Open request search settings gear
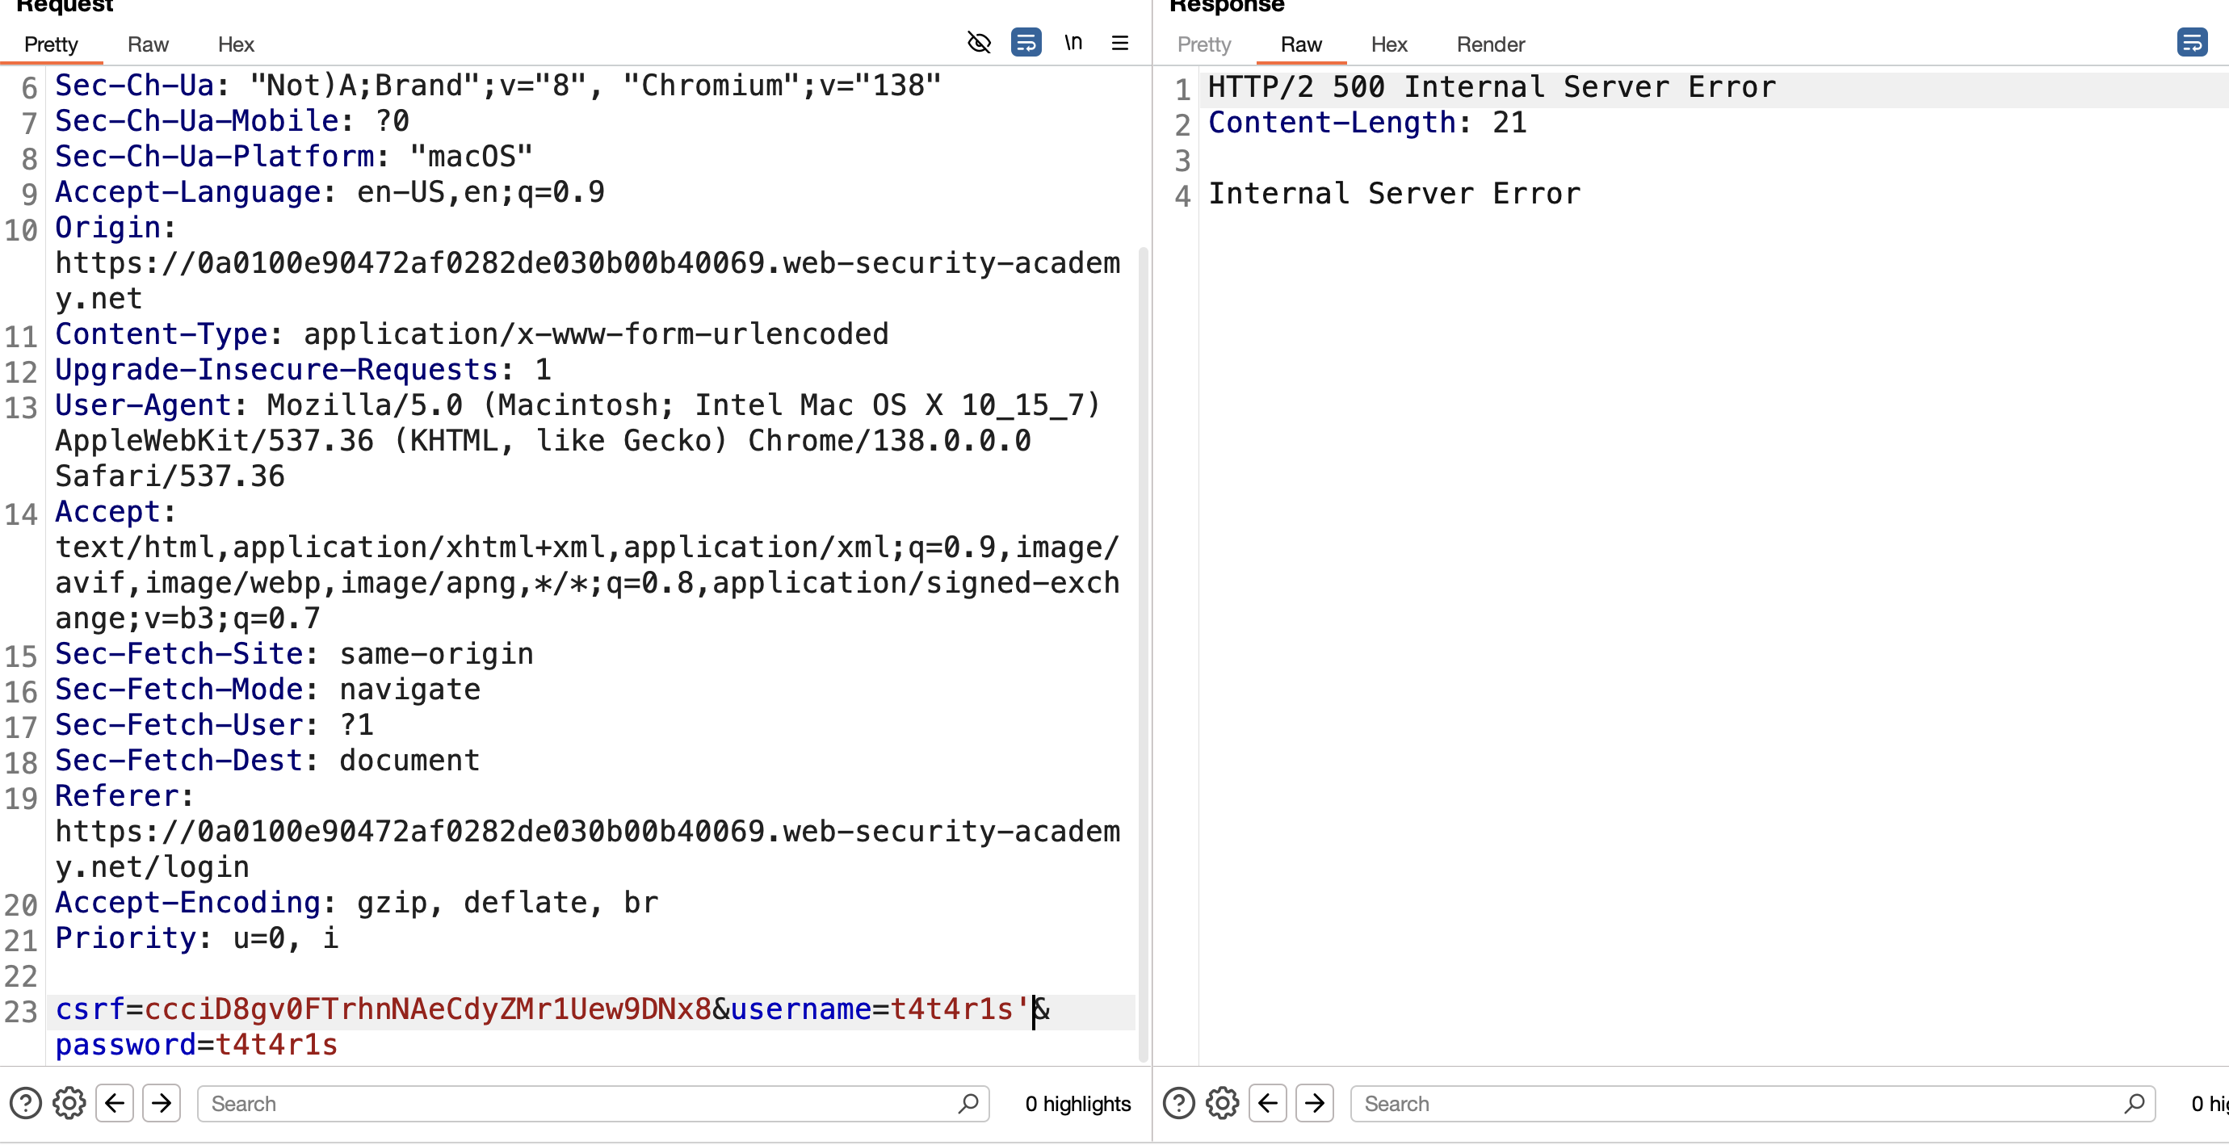The height and width of the screenshot is (1145, 2229). [69, 1104]
